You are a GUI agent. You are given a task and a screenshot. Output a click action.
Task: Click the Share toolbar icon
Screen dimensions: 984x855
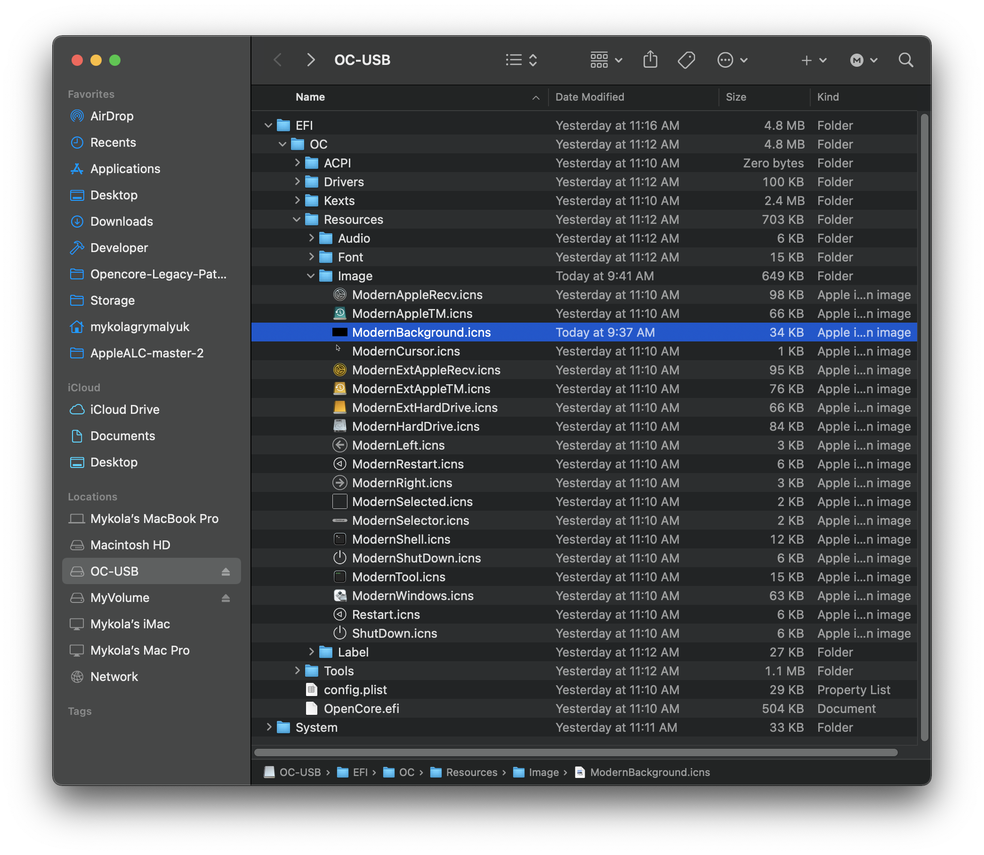tap(650, 60)
